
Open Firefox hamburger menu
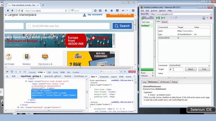pyautogui.click(x=133, y=10)
